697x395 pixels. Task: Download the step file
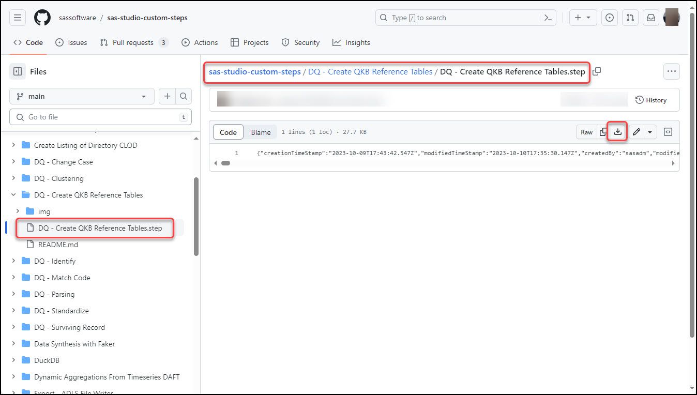pyautogui.click(x=617, y=132)
